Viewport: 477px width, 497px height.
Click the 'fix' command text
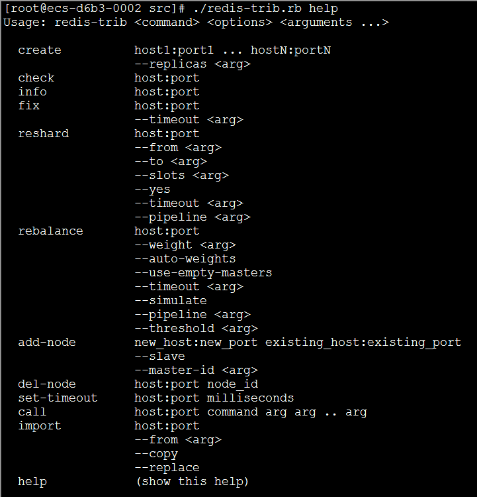click(29, 106)
